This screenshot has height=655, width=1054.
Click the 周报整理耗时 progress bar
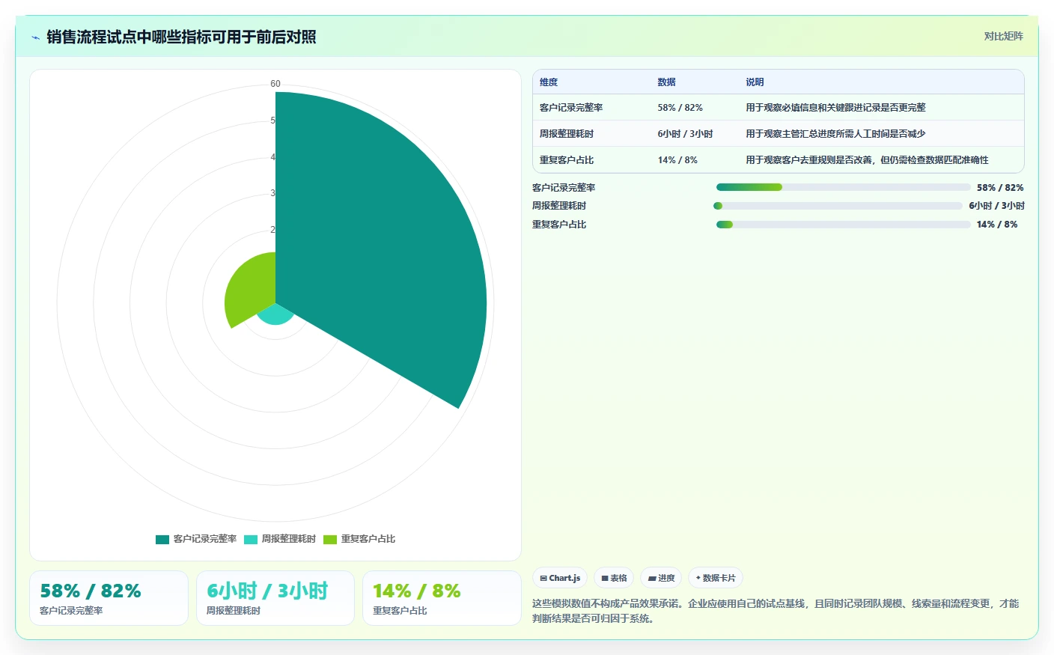838,206
